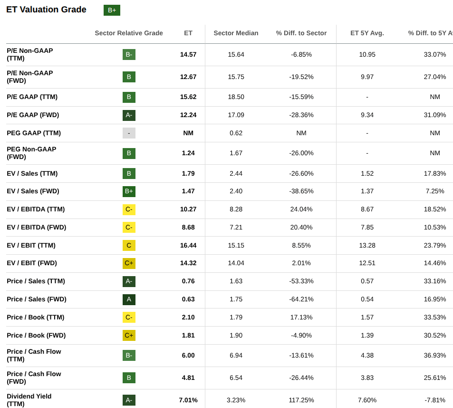Screen dimensions: 453x408
Task: Click the C- grade badge for EV / EBITDA (TTM)
Action: [x=129, y=209]
